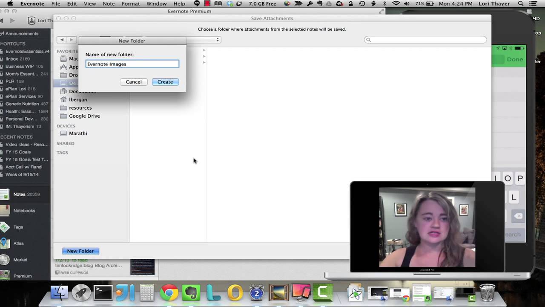This screenshot has width=545, height=307.
Task: Open the Format menu
Action: click(x=131, y=3)
